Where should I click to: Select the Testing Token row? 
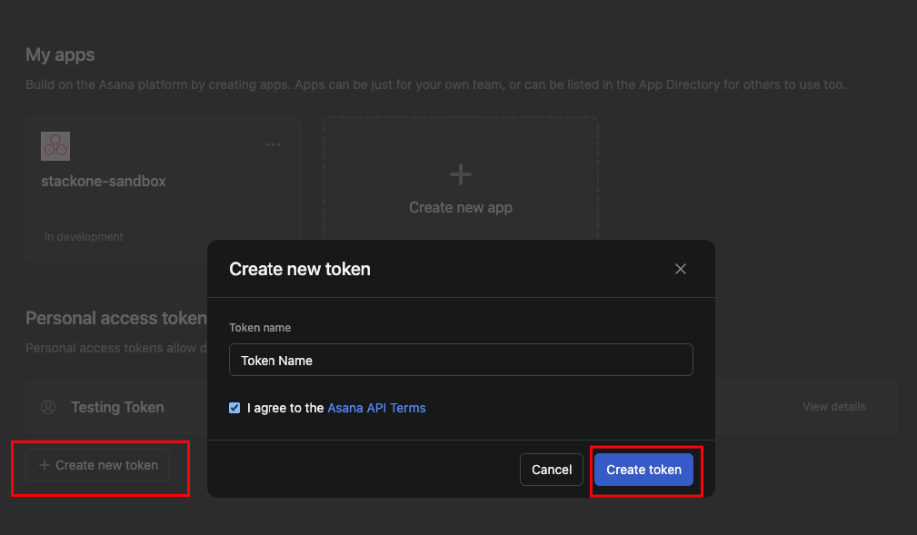tap(117, 407)
